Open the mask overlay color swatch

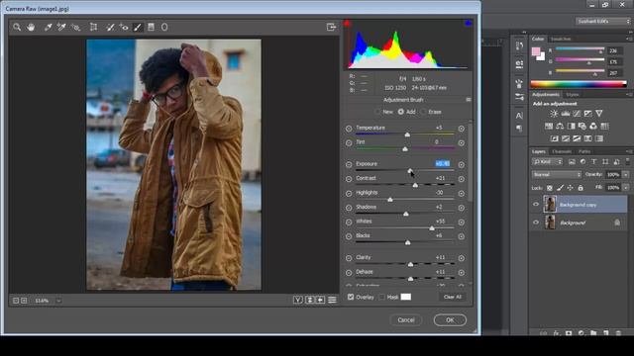point(406,297)
